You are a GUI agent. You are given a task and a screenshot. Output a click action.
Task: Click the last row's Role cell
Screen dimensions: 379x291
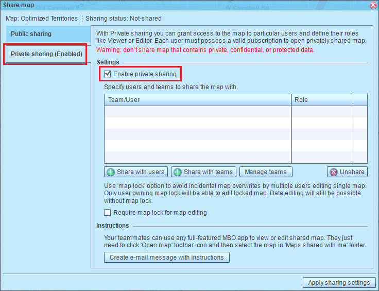(322, 157)
